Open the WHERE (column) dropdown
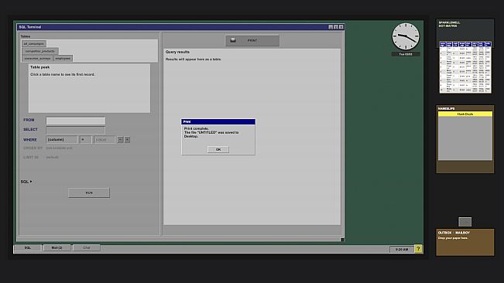 pyautogui.click(x=62, y=140)
